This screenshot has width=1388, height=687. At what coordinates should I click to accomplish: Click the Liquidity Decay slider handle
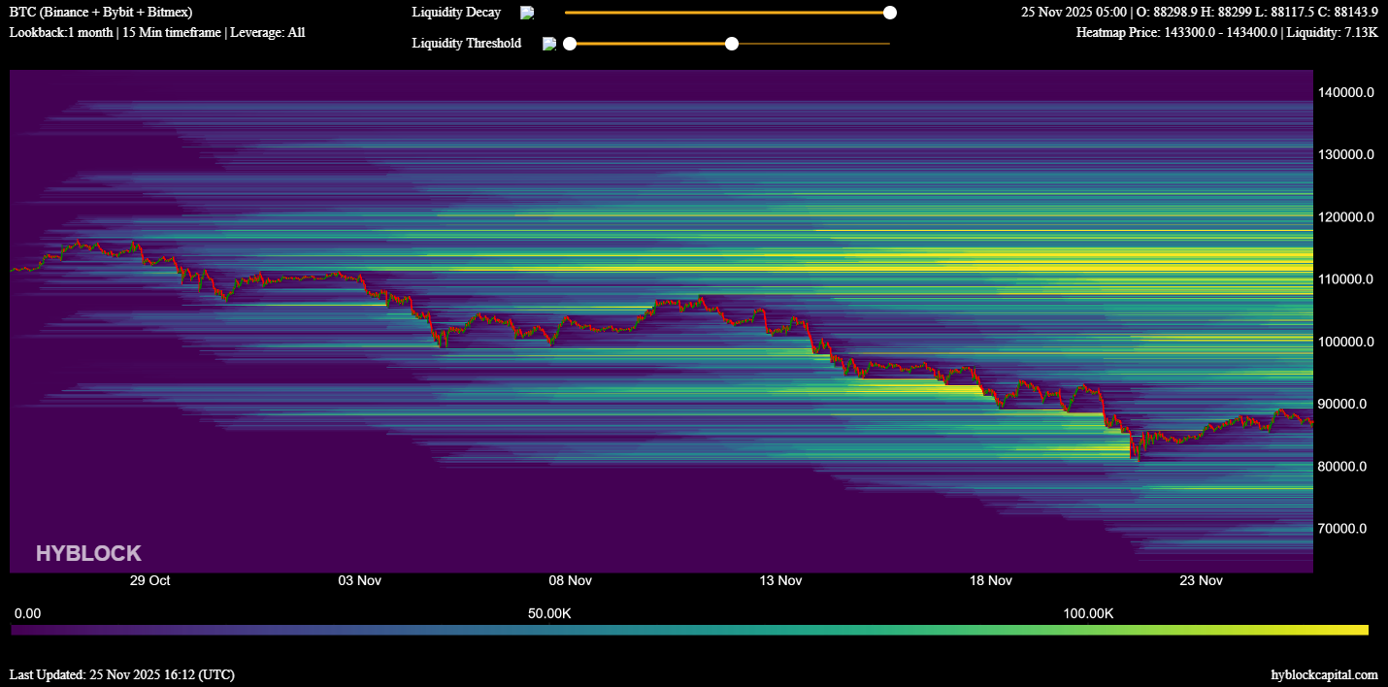889,13
